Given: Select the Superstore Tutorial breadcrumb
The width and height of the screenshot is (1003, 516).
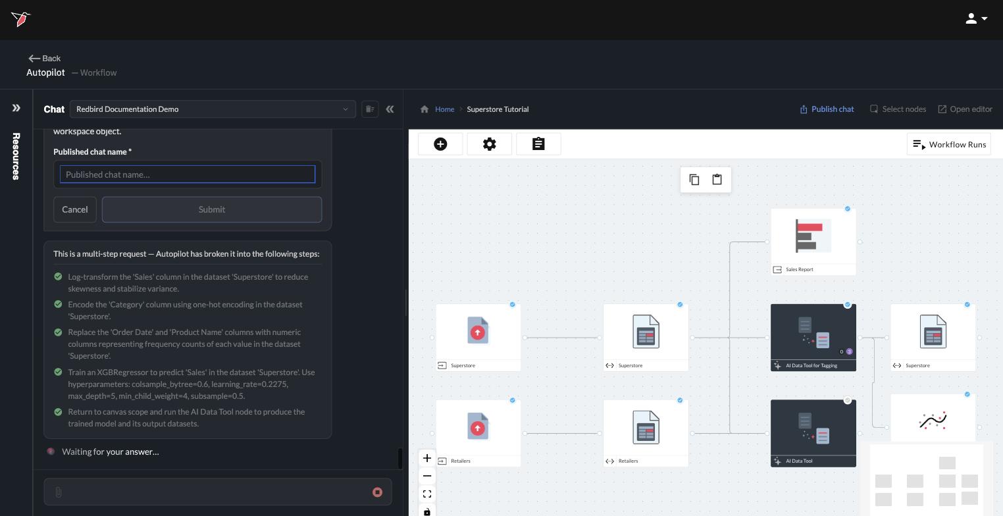Looking at the screenshot, I should 498,109.
